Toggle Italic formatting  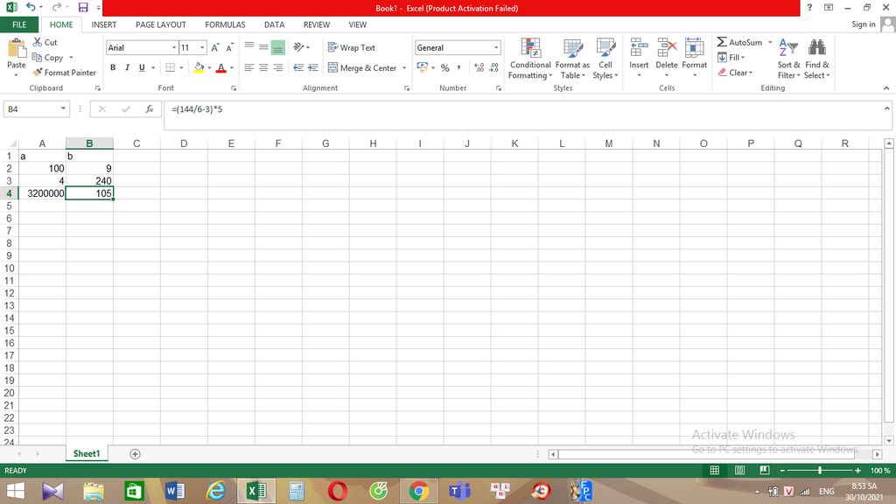click(x=128, y=67)
